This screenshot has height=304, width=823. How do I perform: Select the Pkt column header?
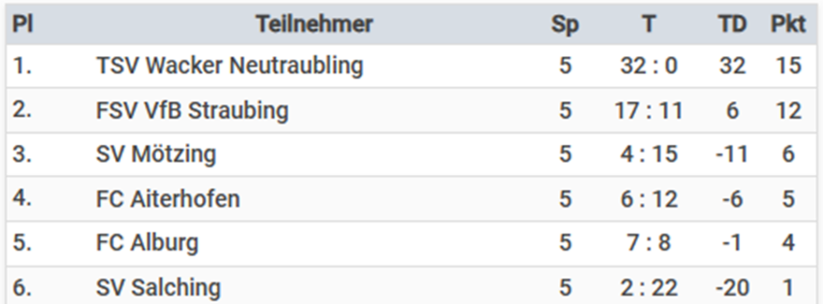point(788,24)
